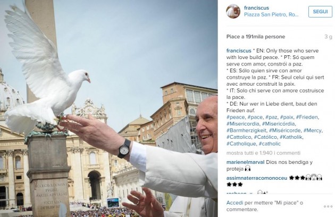The width and height of the screenshot is (335, 217).
Task: Open the franciscus caption author link
Action: (x=239, y=51)
